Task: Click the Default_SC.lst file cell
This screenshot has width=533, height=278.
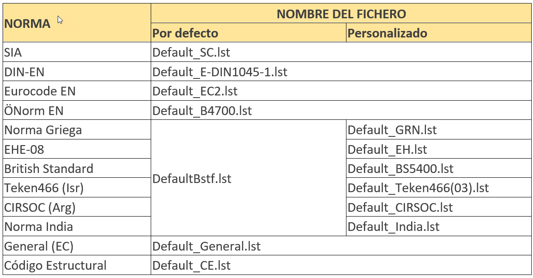Action: click(191, 52)
